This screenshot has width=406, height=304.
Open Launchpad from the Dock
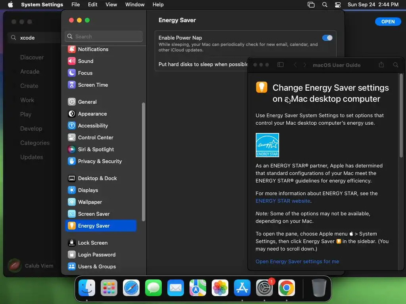coord(109,288)
